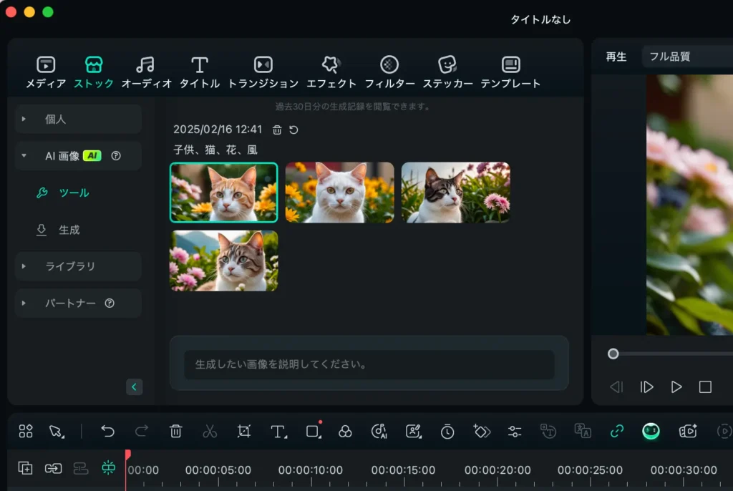Open the stopwatch speed tool
733x491 pixels.
(447, 431)
